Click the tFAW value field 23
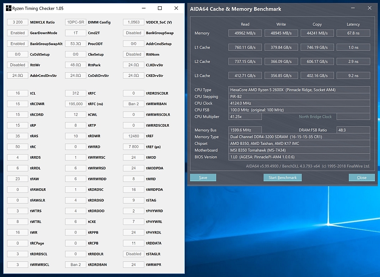Screen dimensions: 380x277 pyautogui.click(x=18, y=179)
